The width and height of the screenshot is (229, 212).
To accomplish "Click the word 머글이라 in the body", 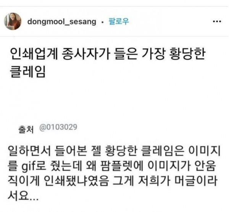I will [x=196, y=181].
